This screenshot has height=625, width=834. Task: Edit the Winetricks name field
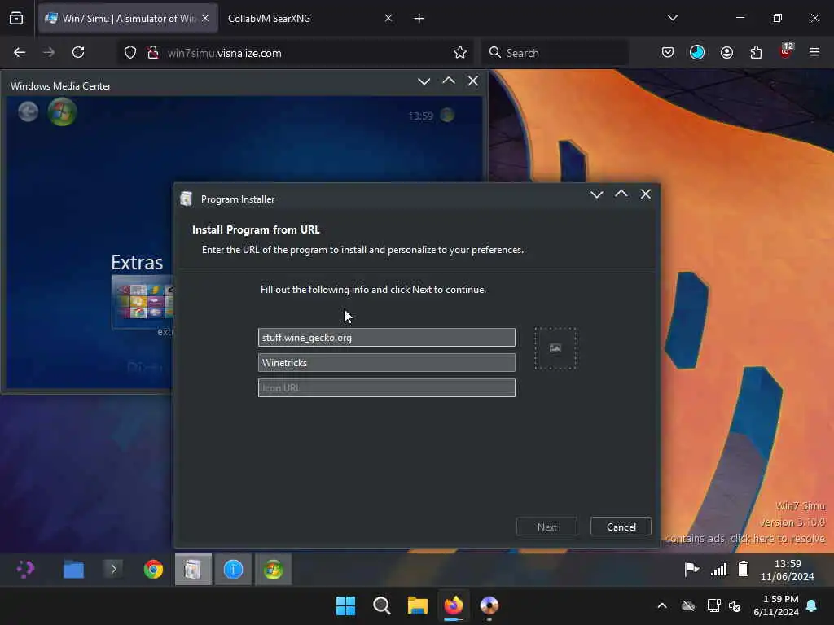(387, 362)
